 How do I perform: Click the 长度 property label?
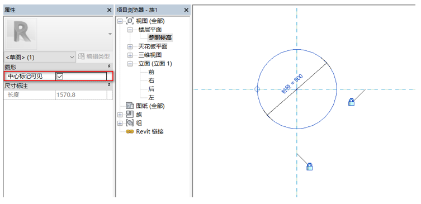(13, 95)
